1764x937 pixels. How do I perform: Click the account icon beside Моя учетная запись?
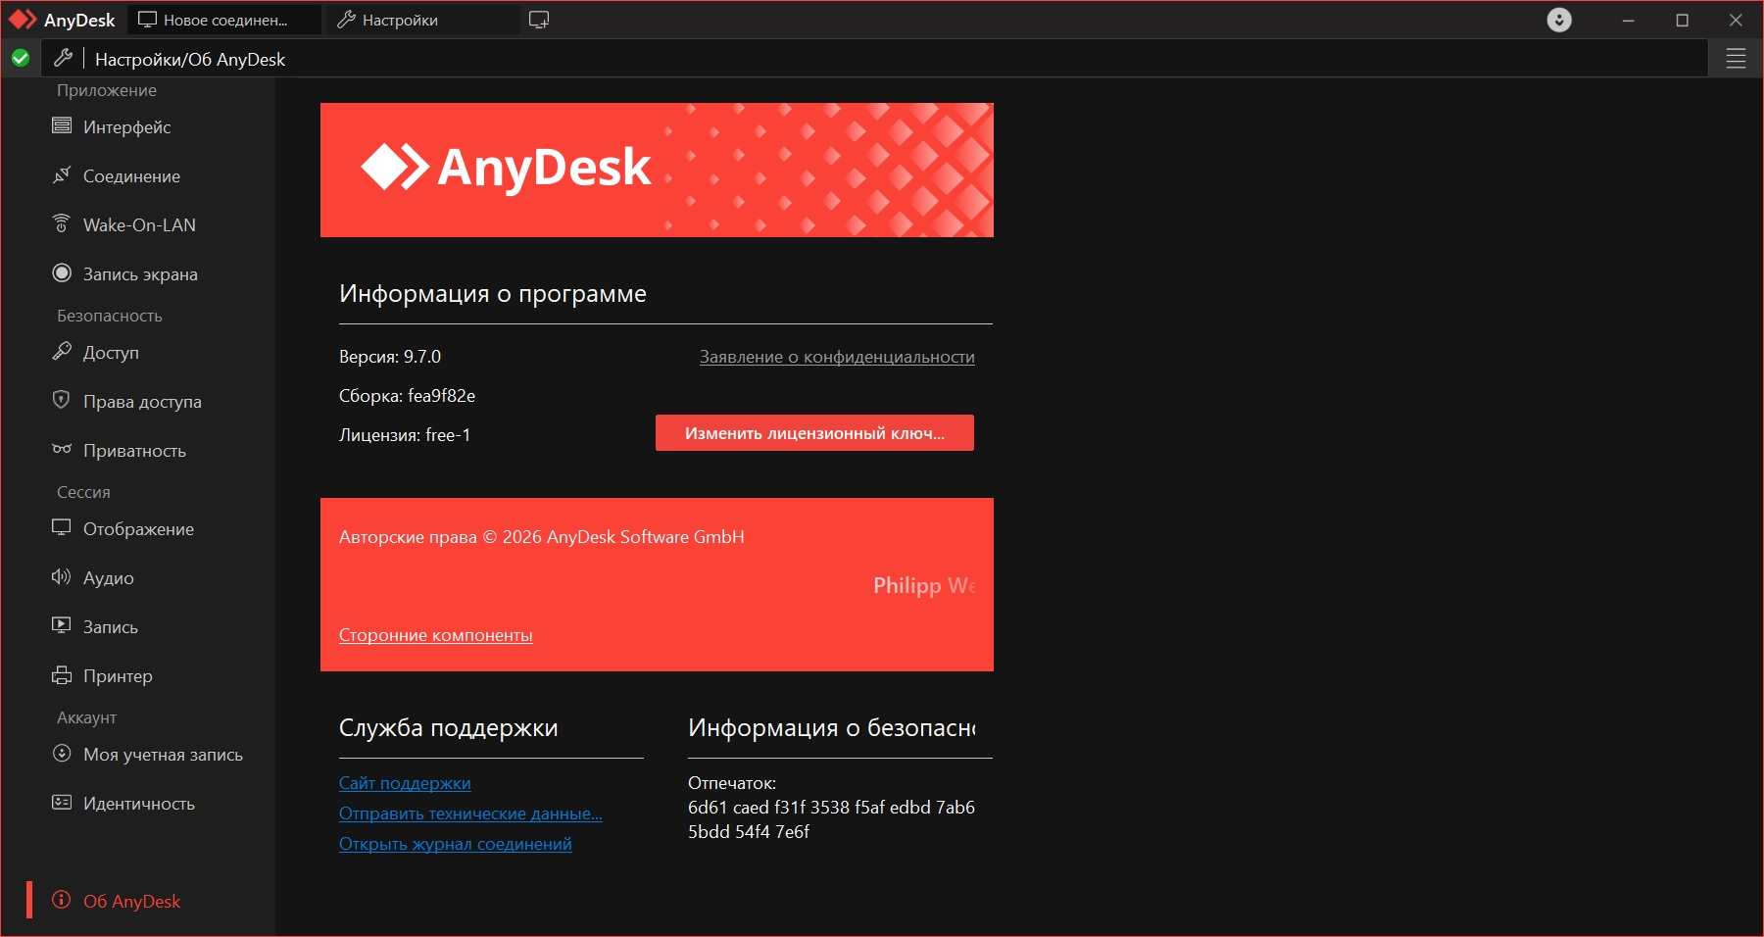coord(62,753)
